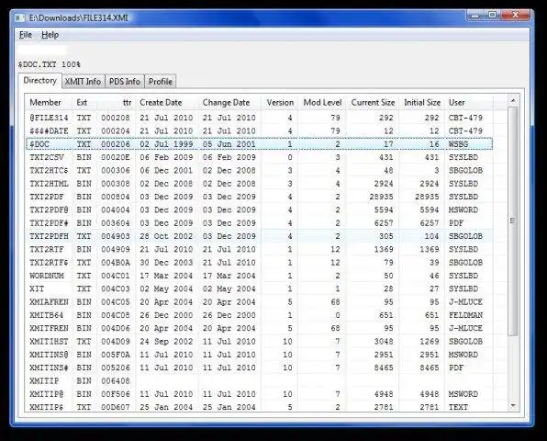The height and width of the screenshot is (441, 547).
Task: Select the XMITIP@ member row
Action: pos(259,394)
